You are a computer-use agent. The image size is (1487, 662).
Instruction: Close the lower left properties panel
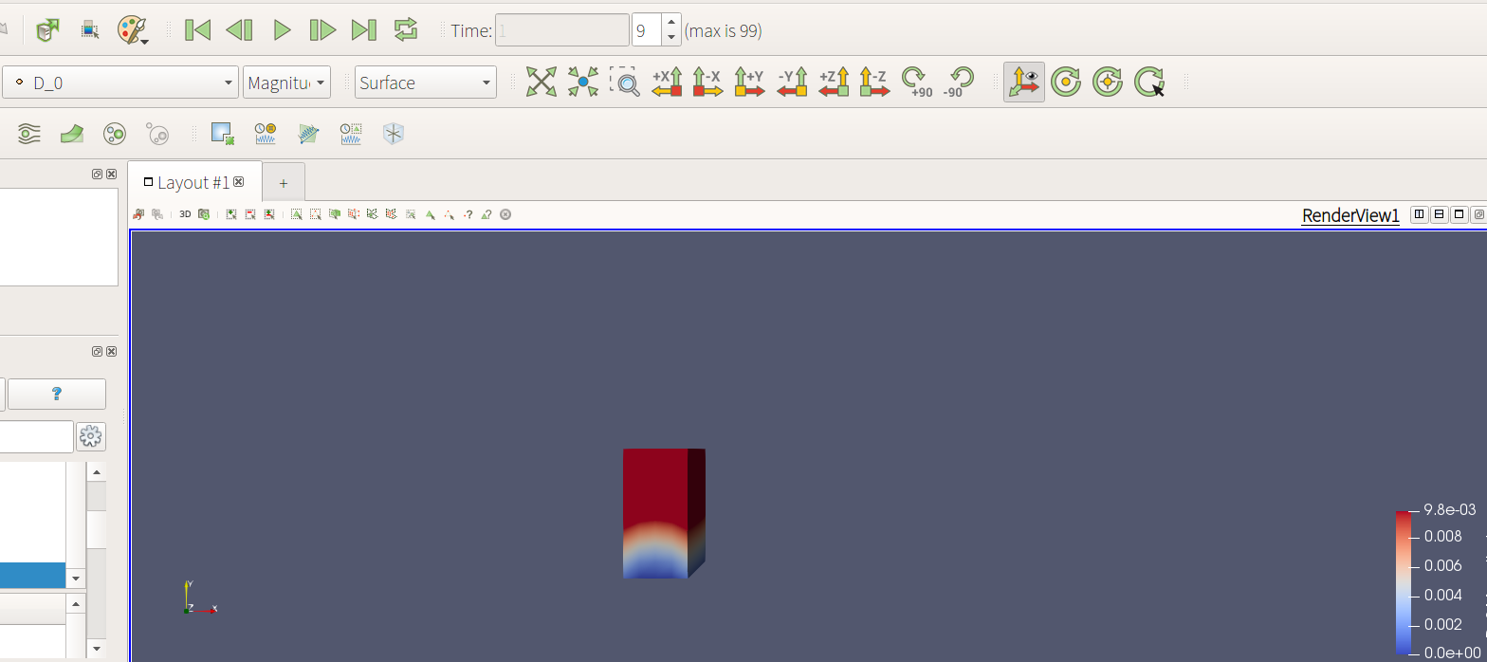[111, 352]
